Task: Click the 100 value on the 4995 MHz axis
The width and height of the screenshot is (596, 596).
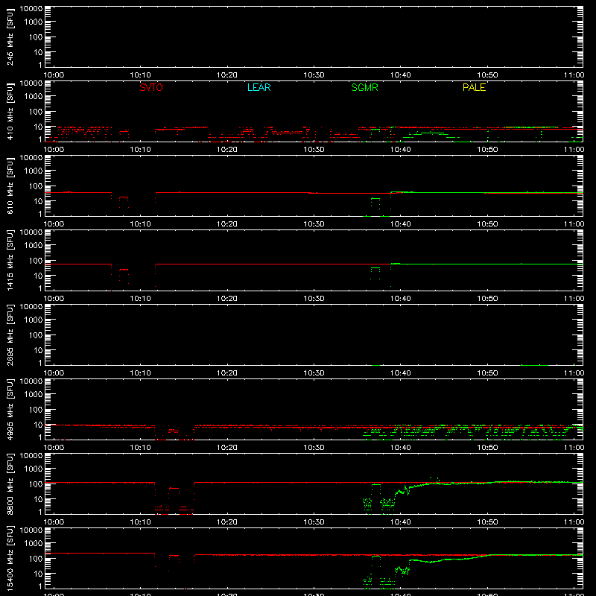Action: [36, 410]
